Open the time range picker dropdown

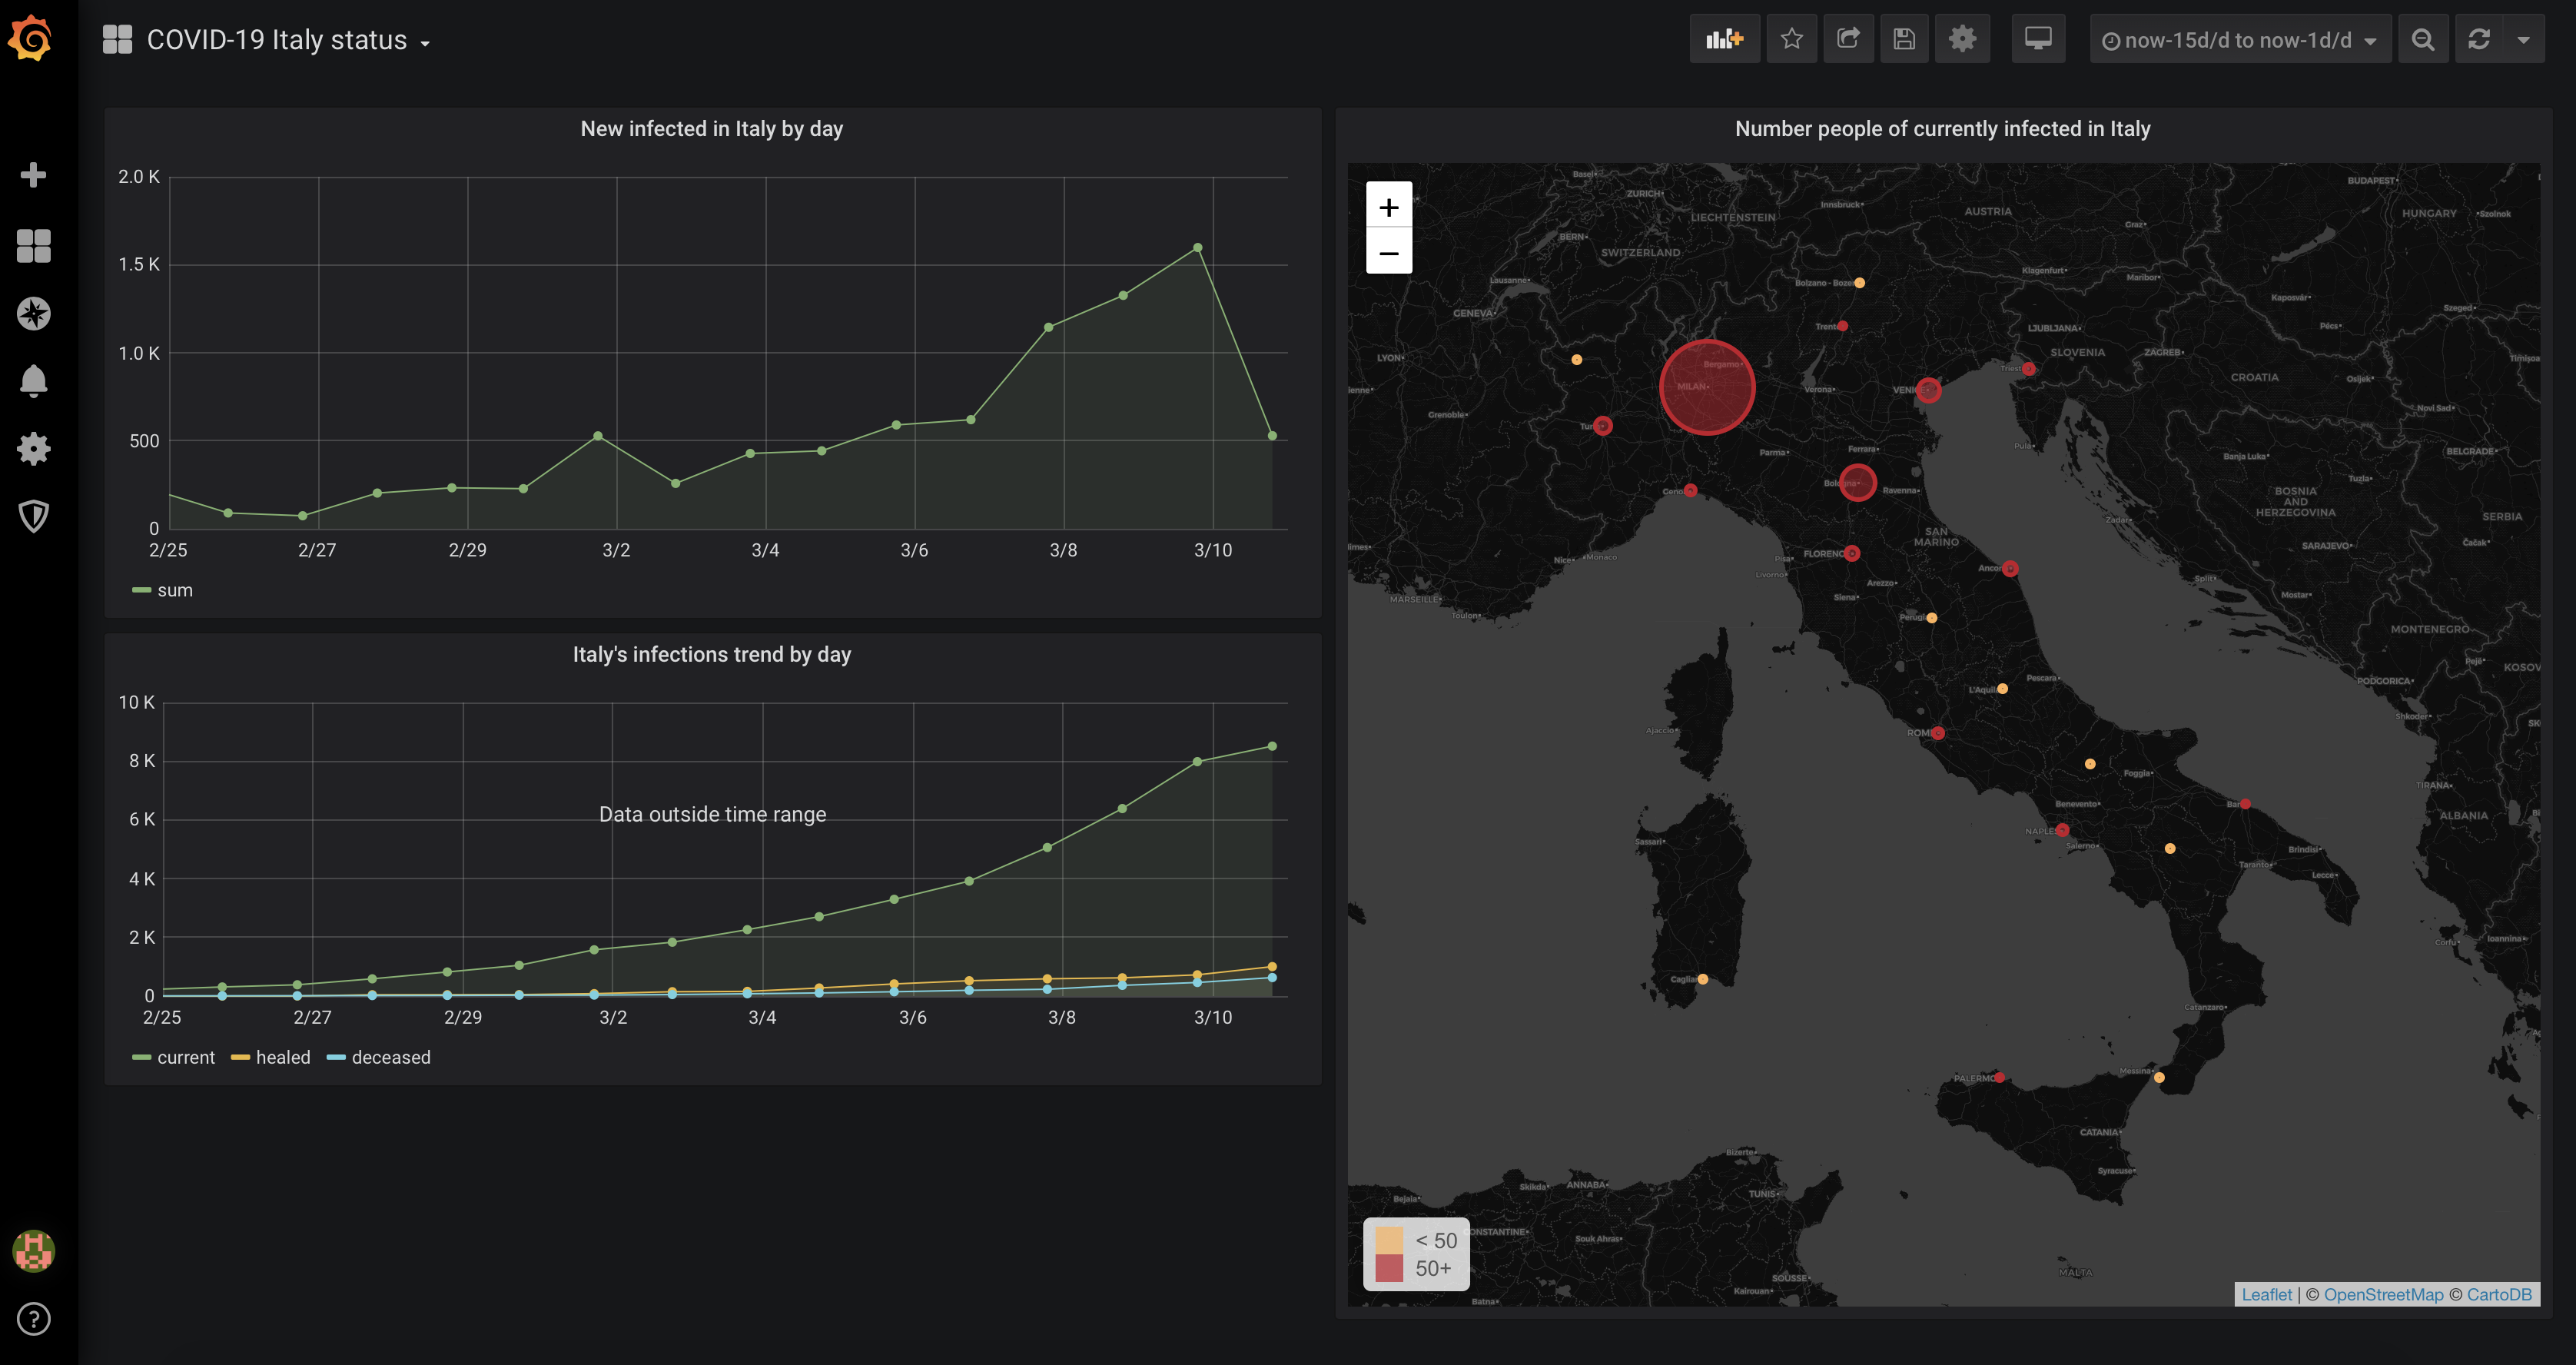(2239, 40)
